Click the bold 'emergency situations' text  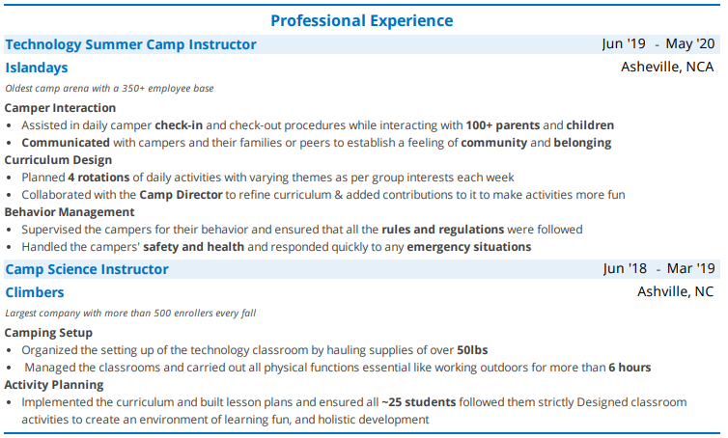468,247
